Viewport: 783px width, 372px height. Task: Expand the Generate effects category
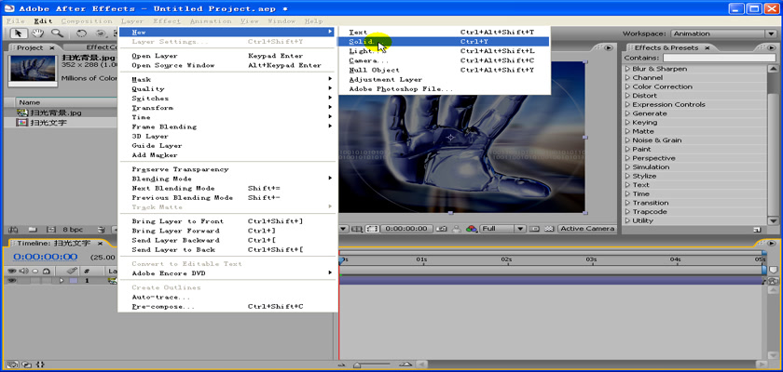coord(628,113)
